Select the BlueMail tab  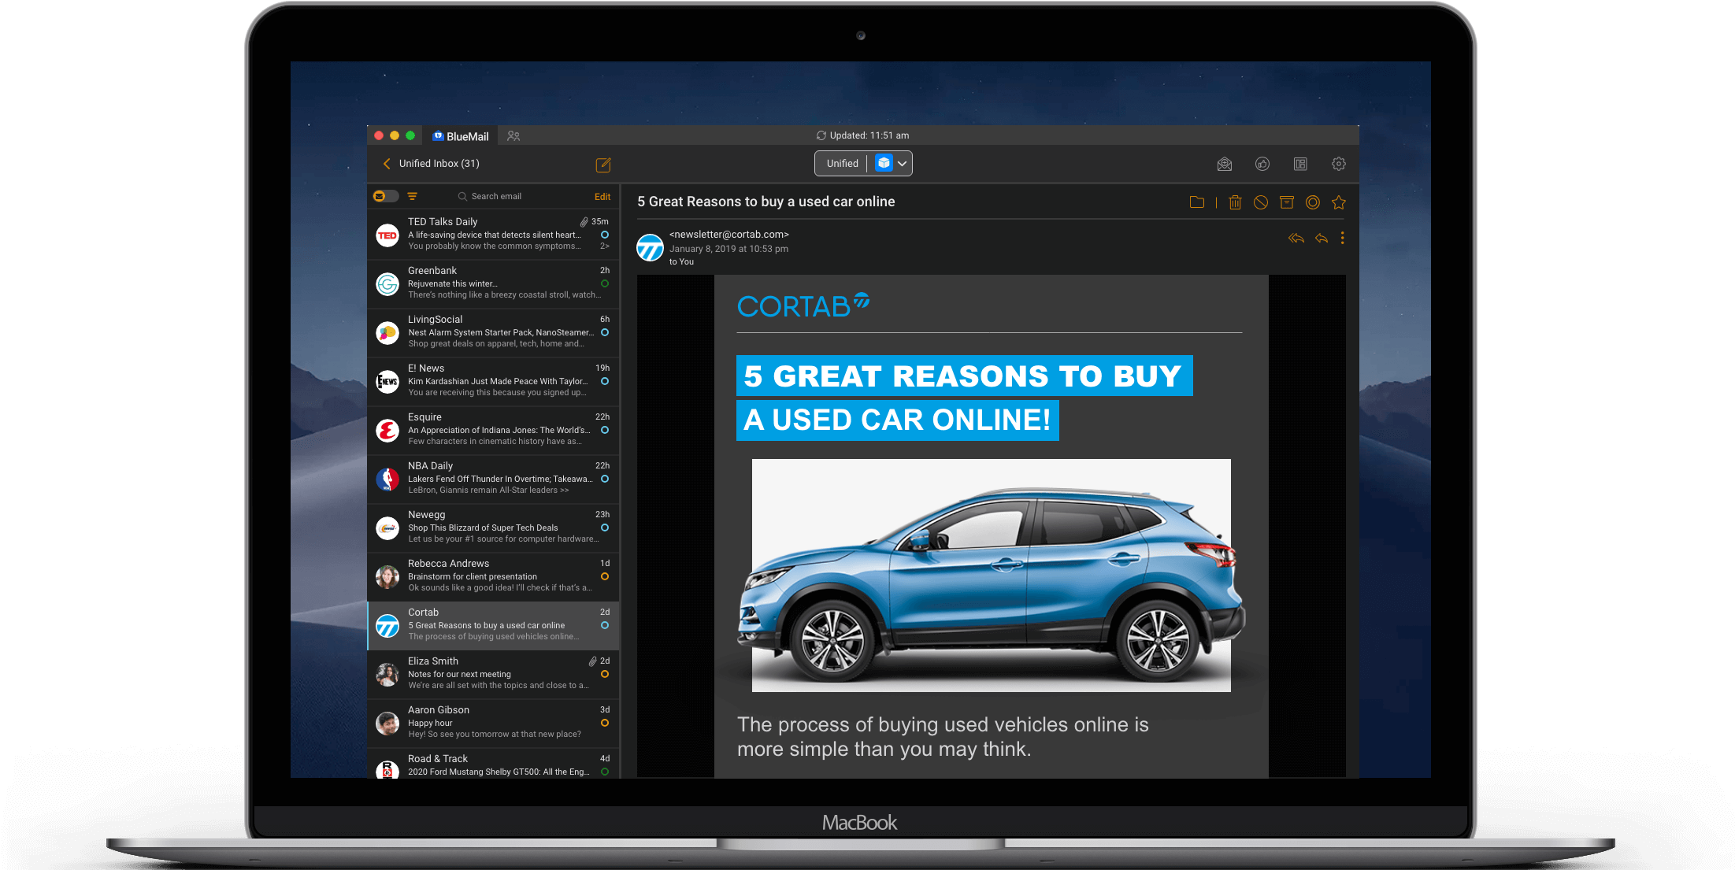(x=461, y=136)
